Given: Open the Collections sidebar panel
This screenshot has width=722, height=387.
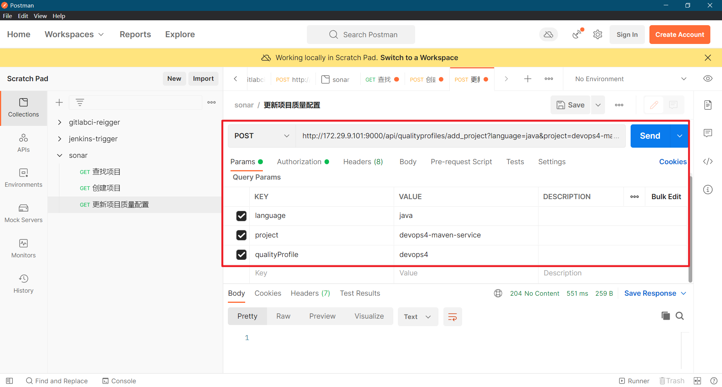Looking at the screenshot, I should click(23, 108).
